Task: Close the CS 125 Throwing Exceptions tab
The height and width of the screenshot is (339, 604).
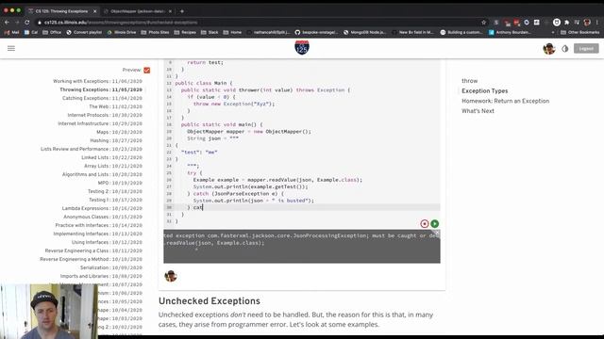Action: pyautogui.click(x=94, y=11)
